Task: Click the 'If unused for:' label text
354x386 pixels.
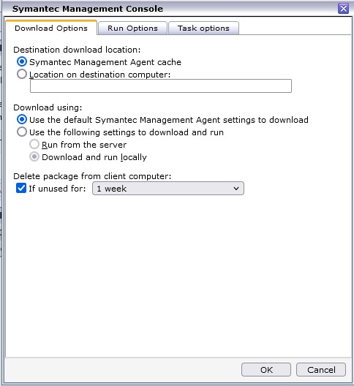Action: click(x=57, y=189)
